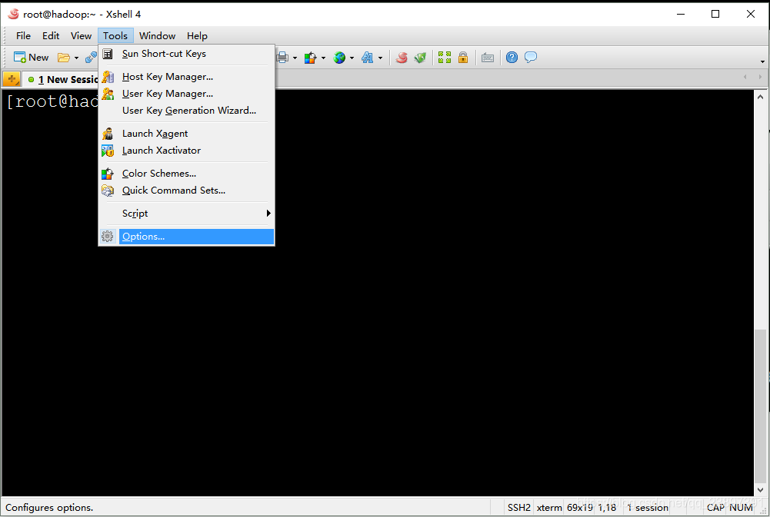Expand the Print dropdown arrow
The image size is (770, 517).
[295, 58]
